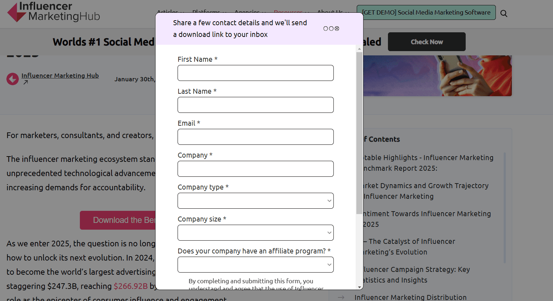
Task: Open Market Dynamics and Growth Trajectory contents link
Action: (x=426, y=191)
